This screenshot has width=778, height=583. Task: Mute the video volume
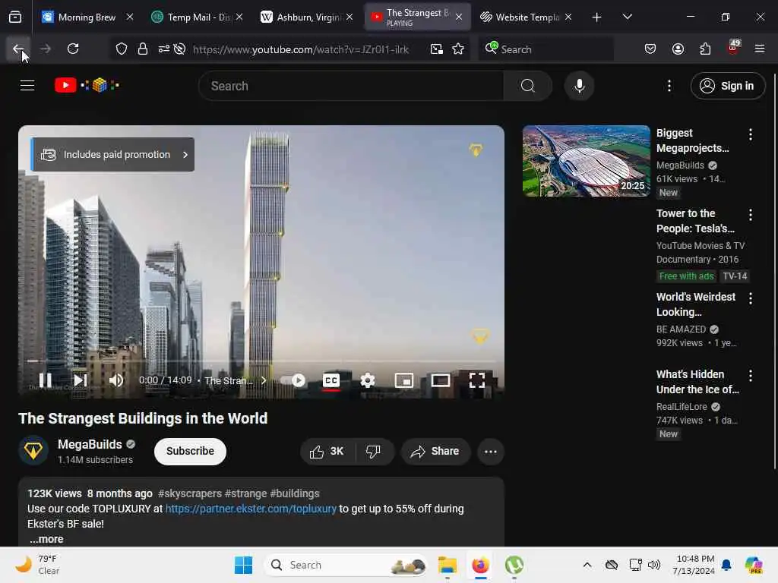(x=116, y=380)
